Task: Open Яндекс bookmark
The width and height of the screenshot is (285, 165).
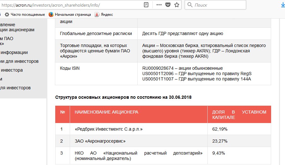Action: pyautogui.click(x=107, y=15)
